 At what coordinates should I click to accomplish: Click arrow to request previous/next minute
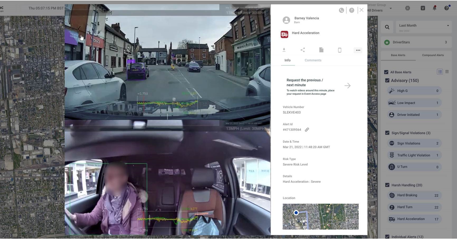pyautogui.click(x=347, y=86)
